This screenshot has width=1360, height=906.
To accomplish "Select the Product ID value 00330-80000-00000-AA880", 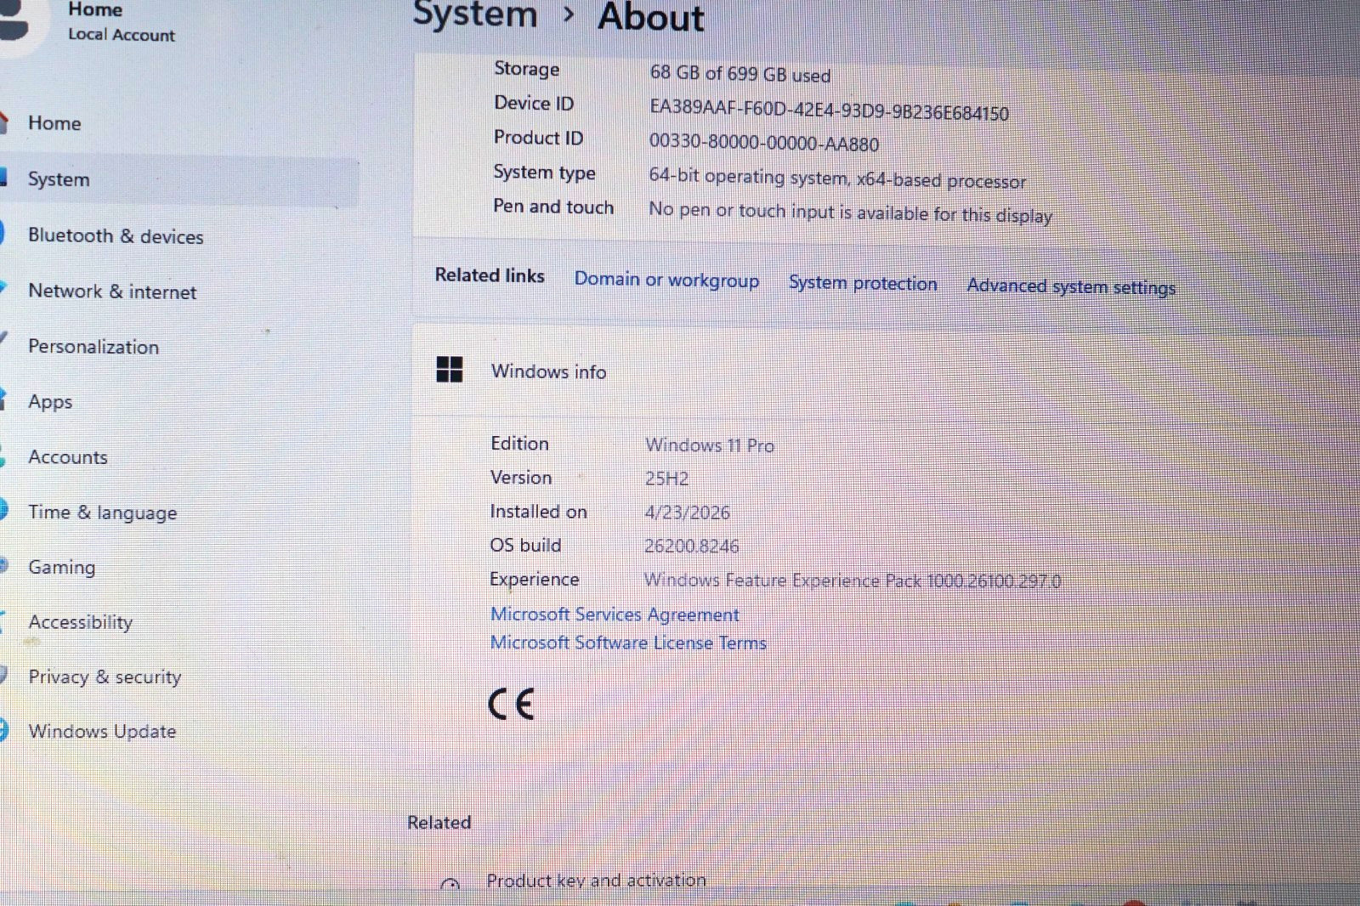I will (764, 142).
